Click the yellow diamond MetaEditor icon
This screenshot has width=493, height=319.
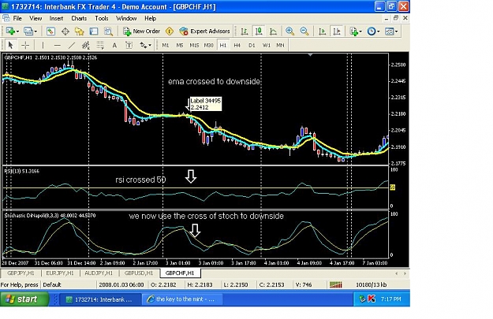click(170, 31)
